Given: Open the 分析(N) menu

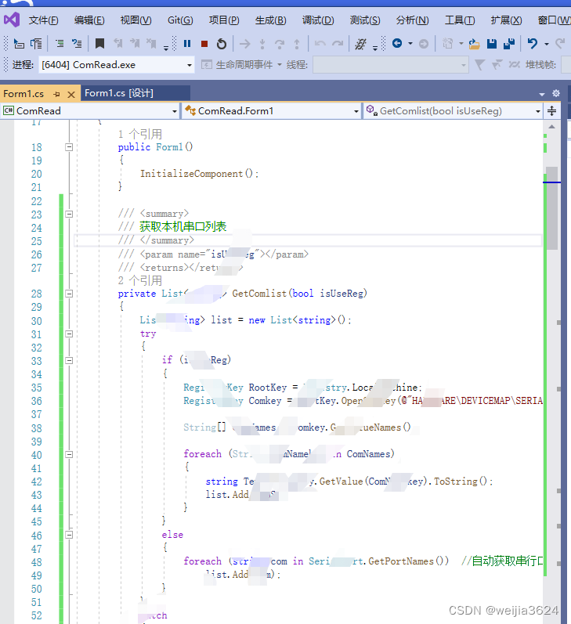Looking at the screenshot, I should [413, 20].
